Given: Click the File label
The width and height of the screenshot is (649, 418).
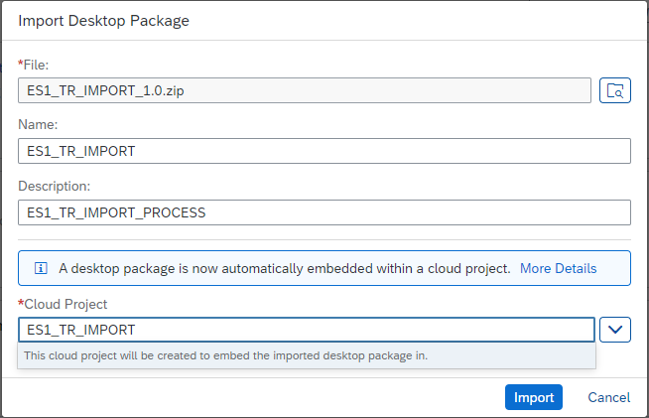Looking at the screenshot, I should 36,66.
